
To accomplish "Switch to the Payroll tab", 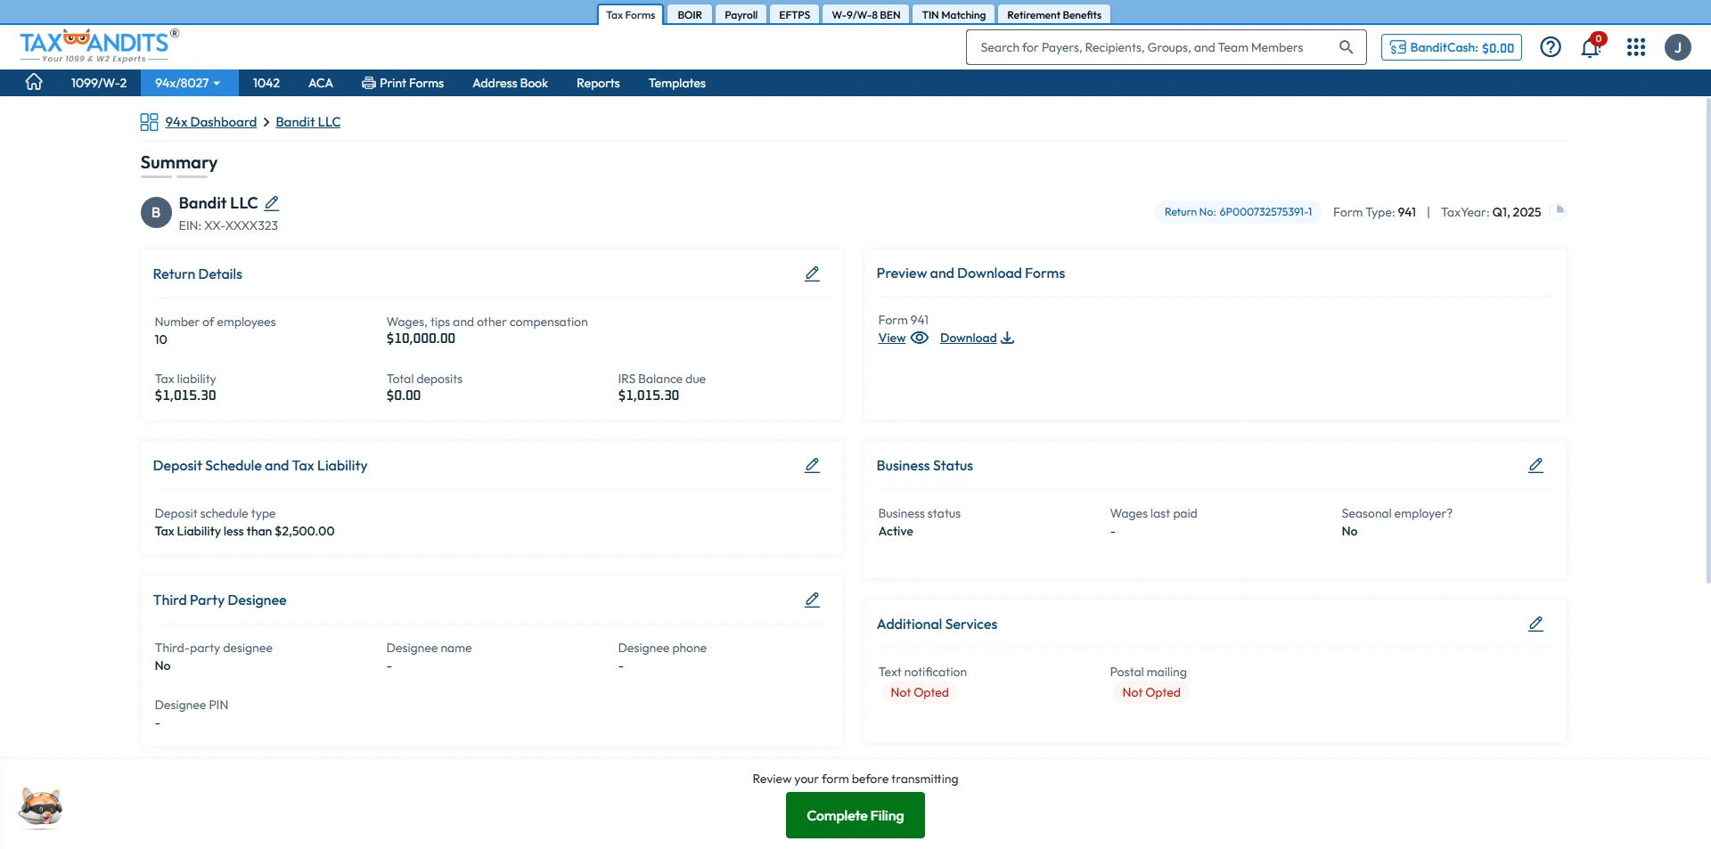I will (x=741, y=14).
